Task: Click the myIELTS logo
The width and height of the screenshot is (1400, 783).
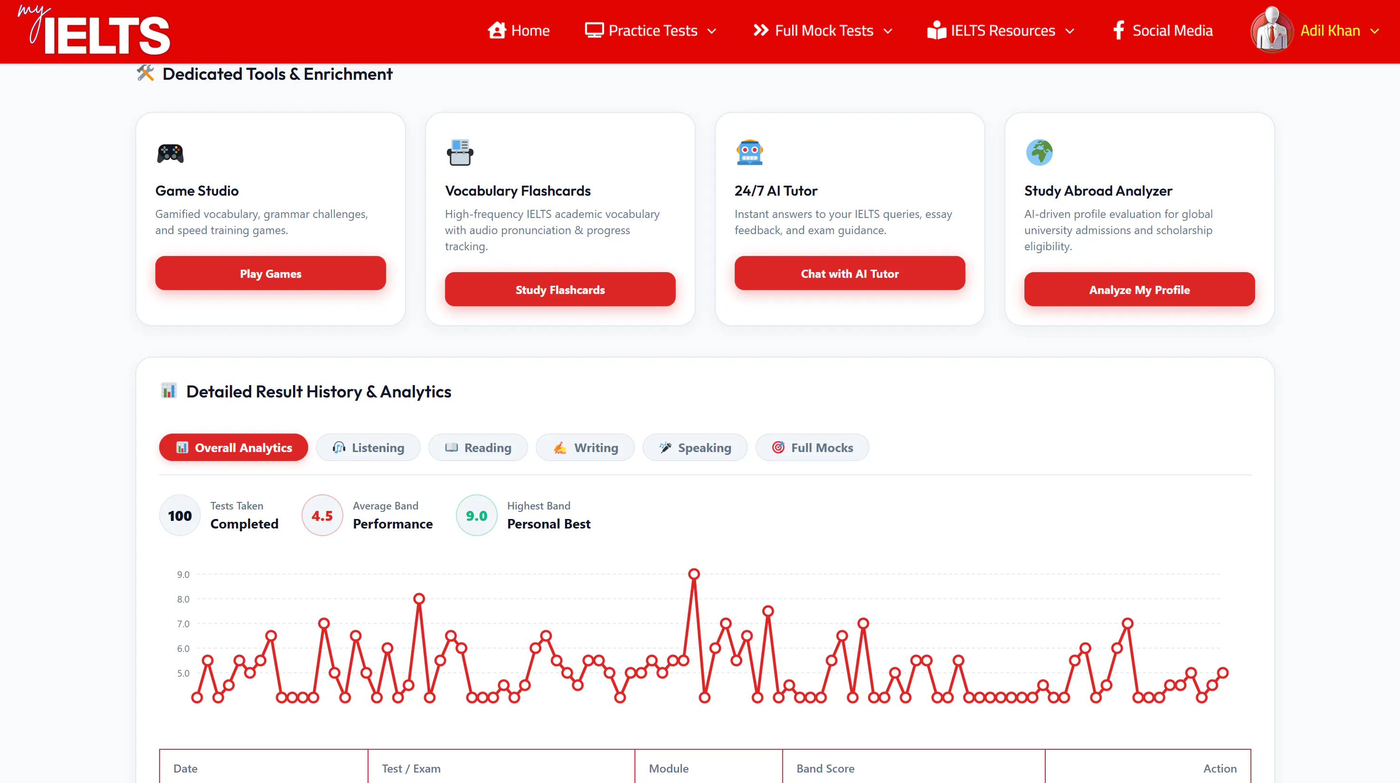Action: pyautogui.click(x=94, y=30)
